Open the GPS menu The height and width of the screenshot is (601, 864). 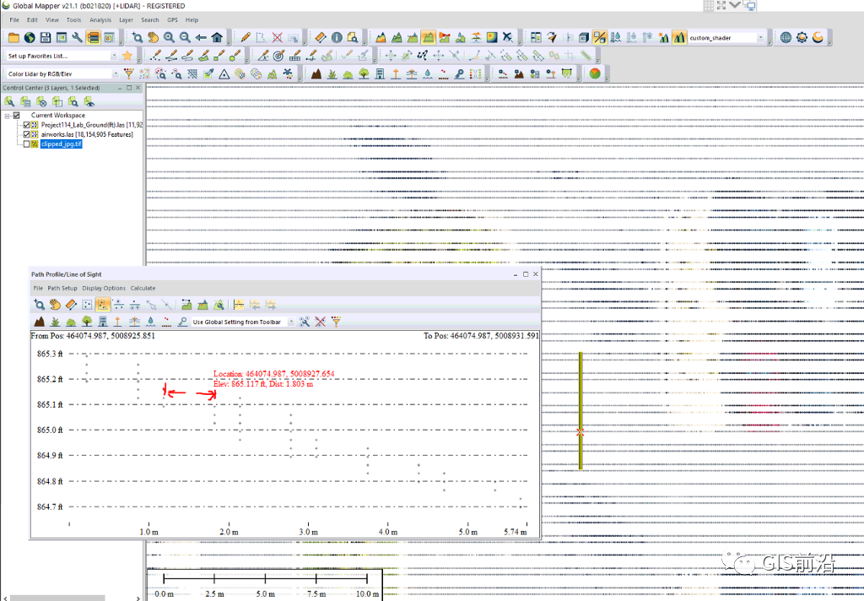tap(172, 20)
